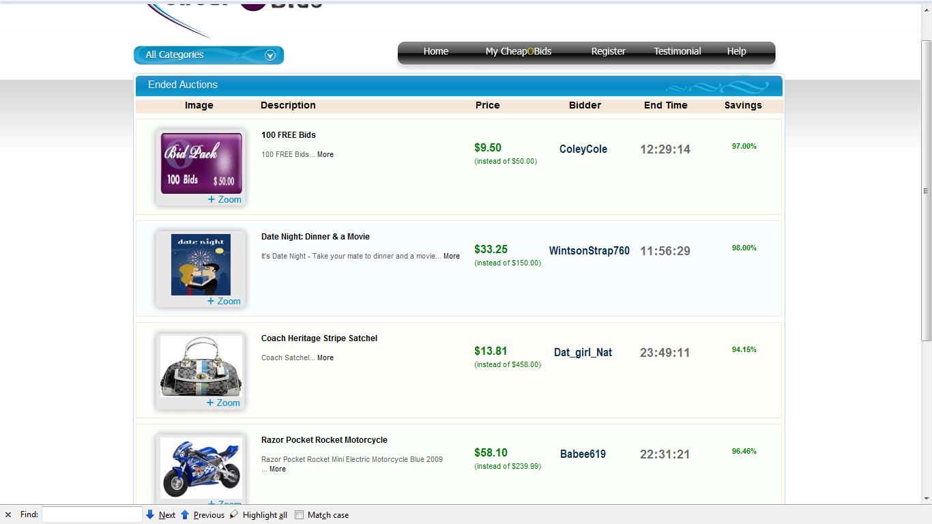Click bidder name Dat_girl_Nat
The image size is (932, 524).
pos(583,353)
